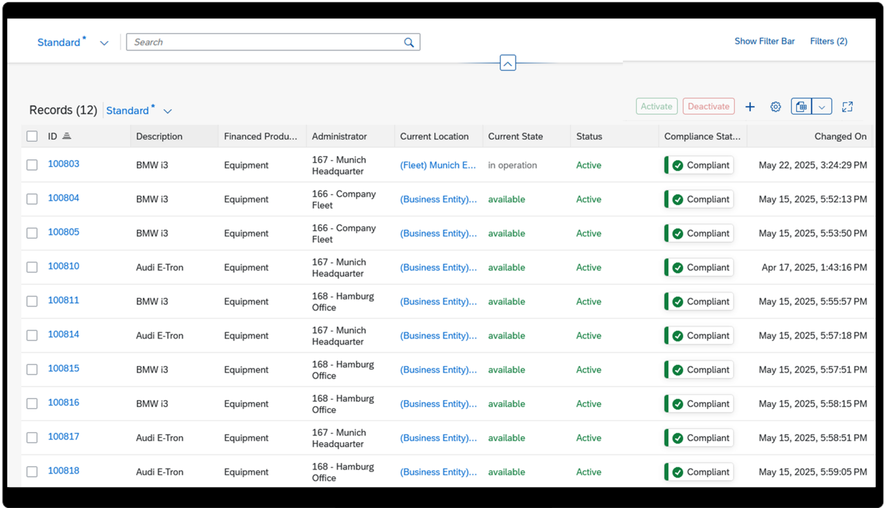Click the sort icon beside the ID header
The height and width of the screenshot is (508, 889).
67,136
